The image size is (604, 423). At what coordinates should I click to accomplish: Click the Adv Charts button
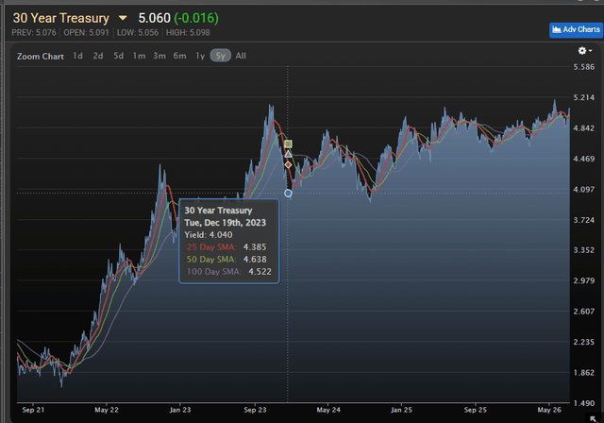point(576,29)
